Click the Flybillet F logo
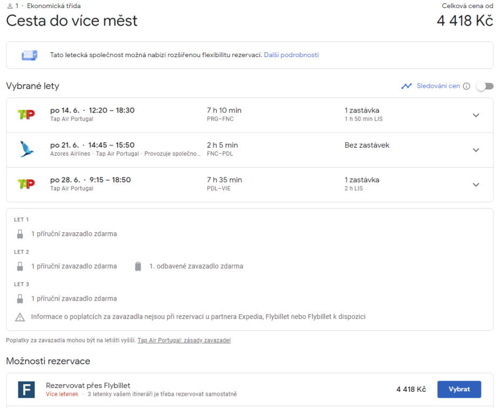The image size is (496, 408). 26,389
